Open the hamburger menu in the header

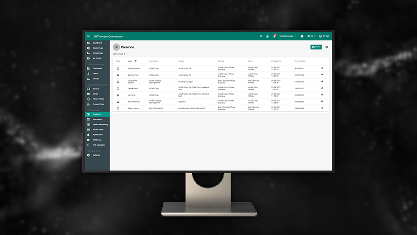88,36
